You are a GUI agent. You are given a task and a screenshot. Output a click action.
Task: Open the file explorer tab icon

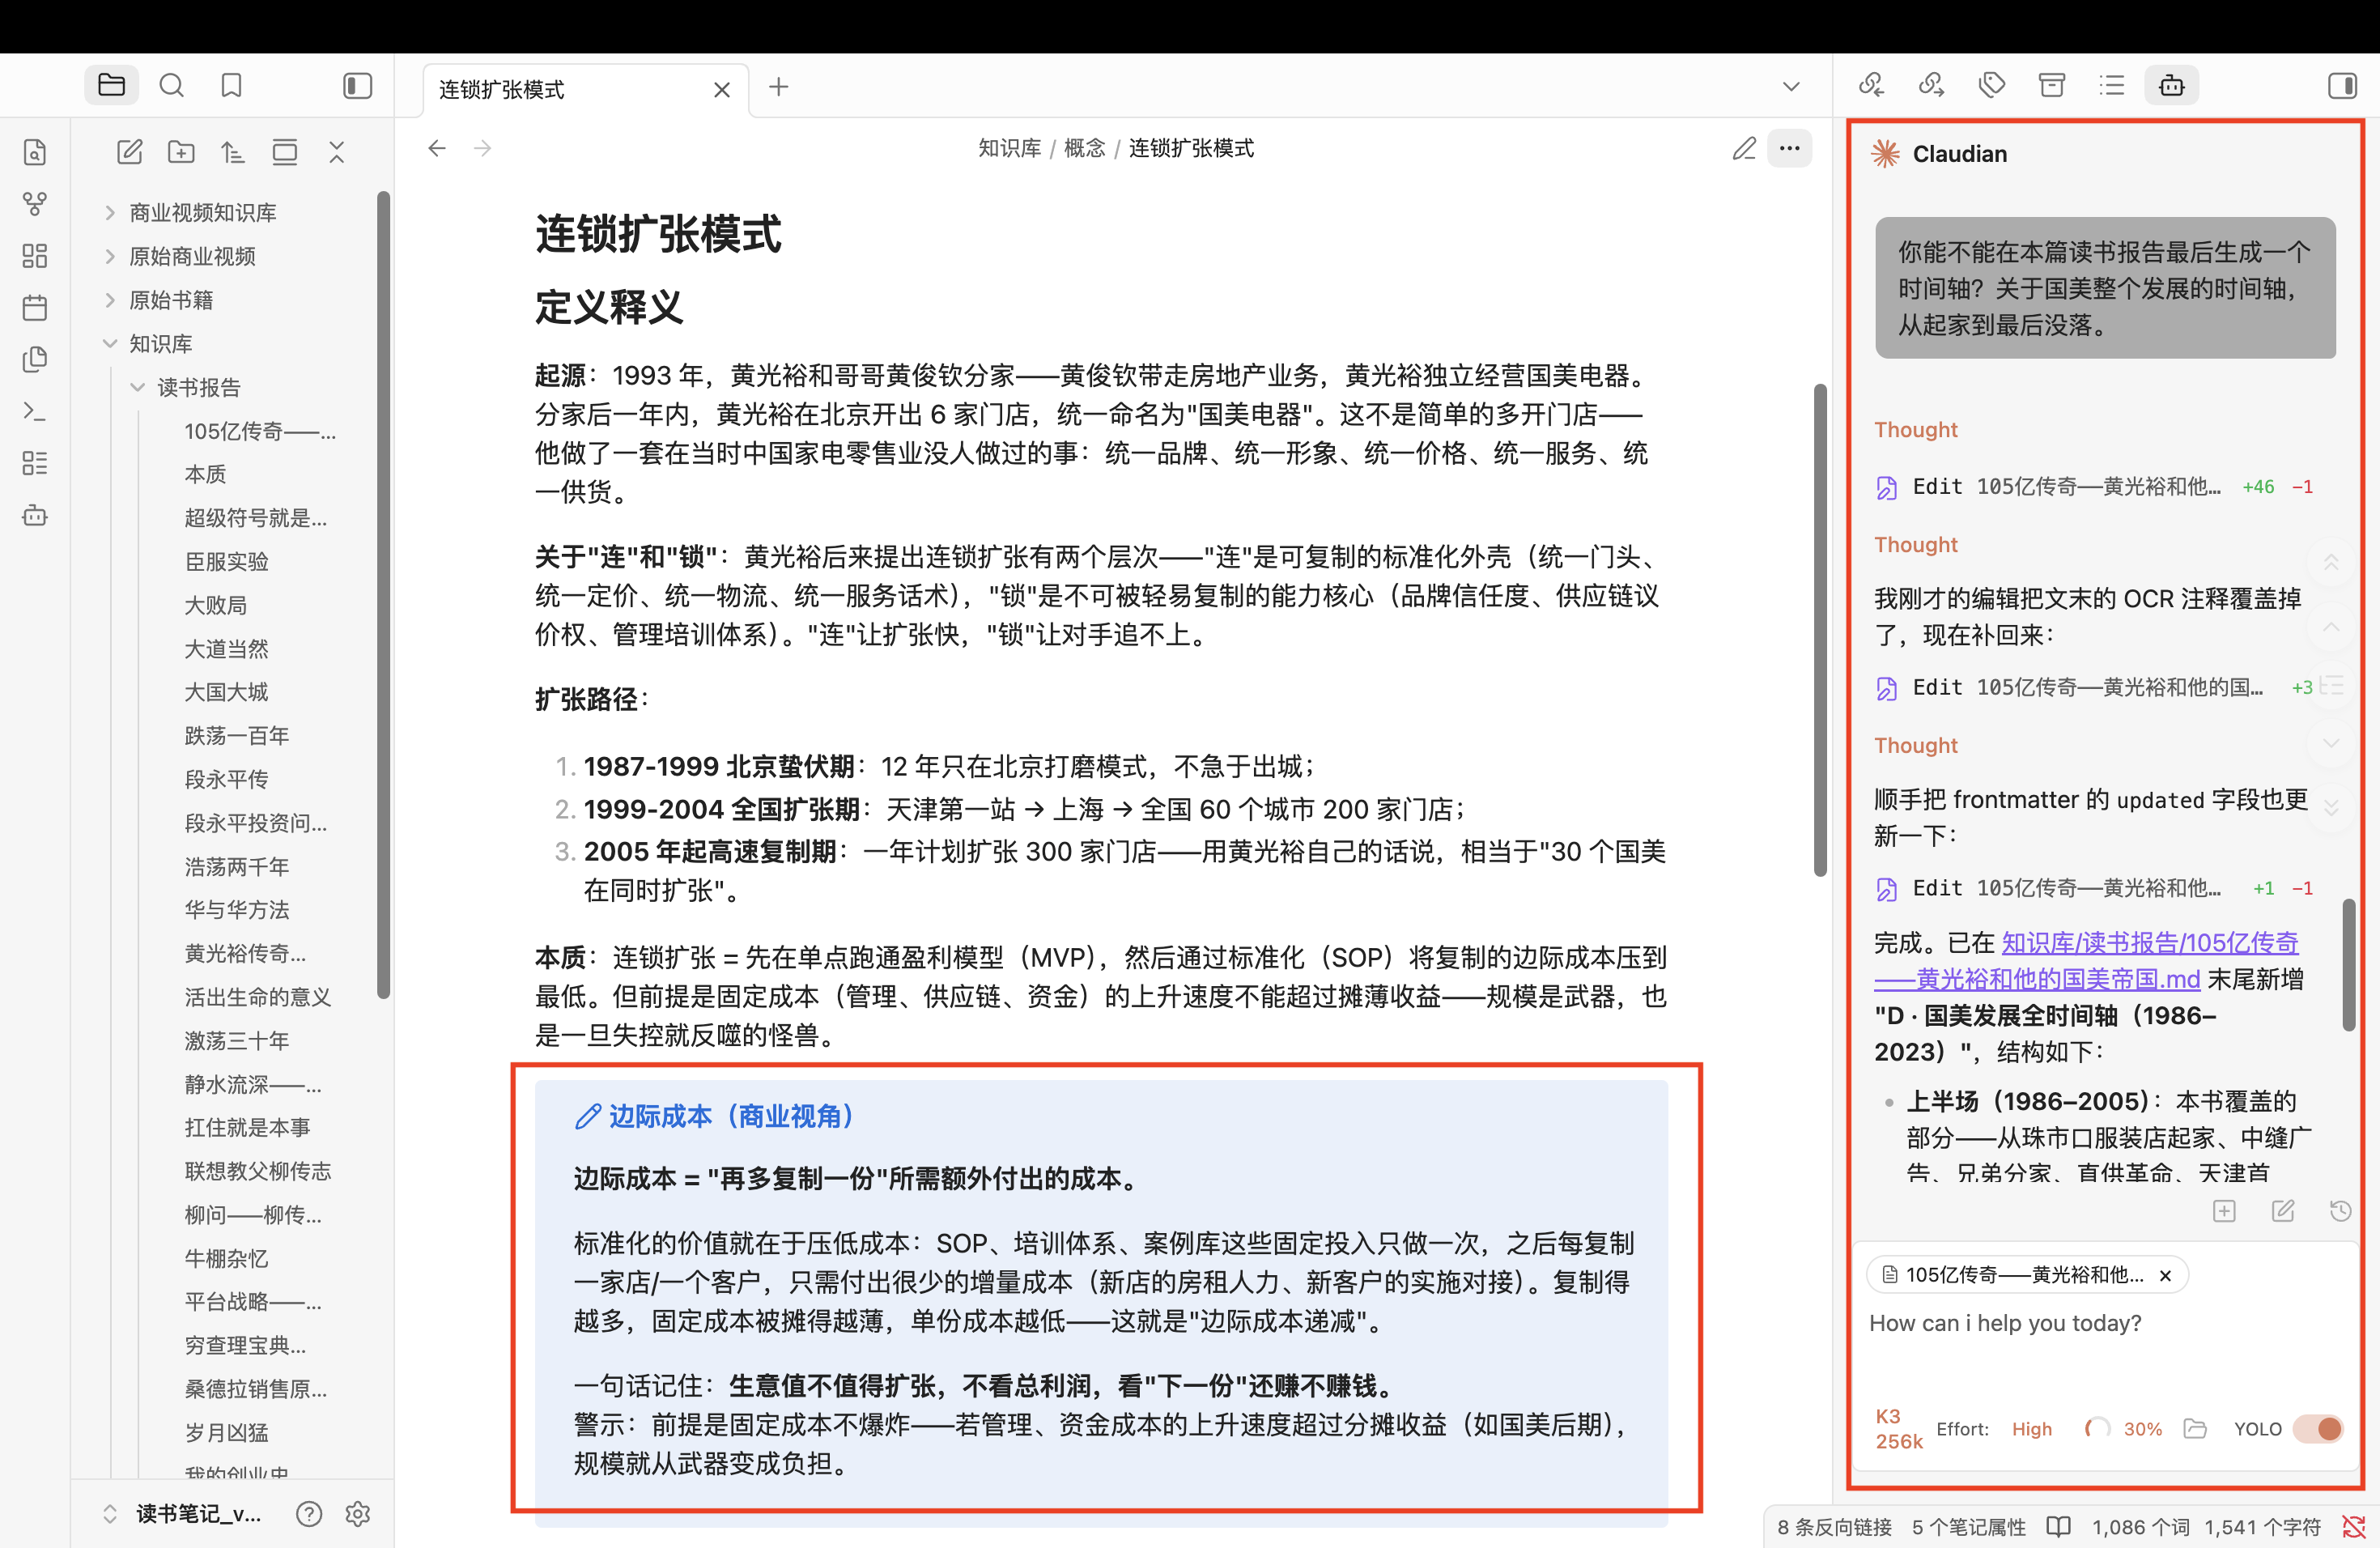click(x=111, y=85)
